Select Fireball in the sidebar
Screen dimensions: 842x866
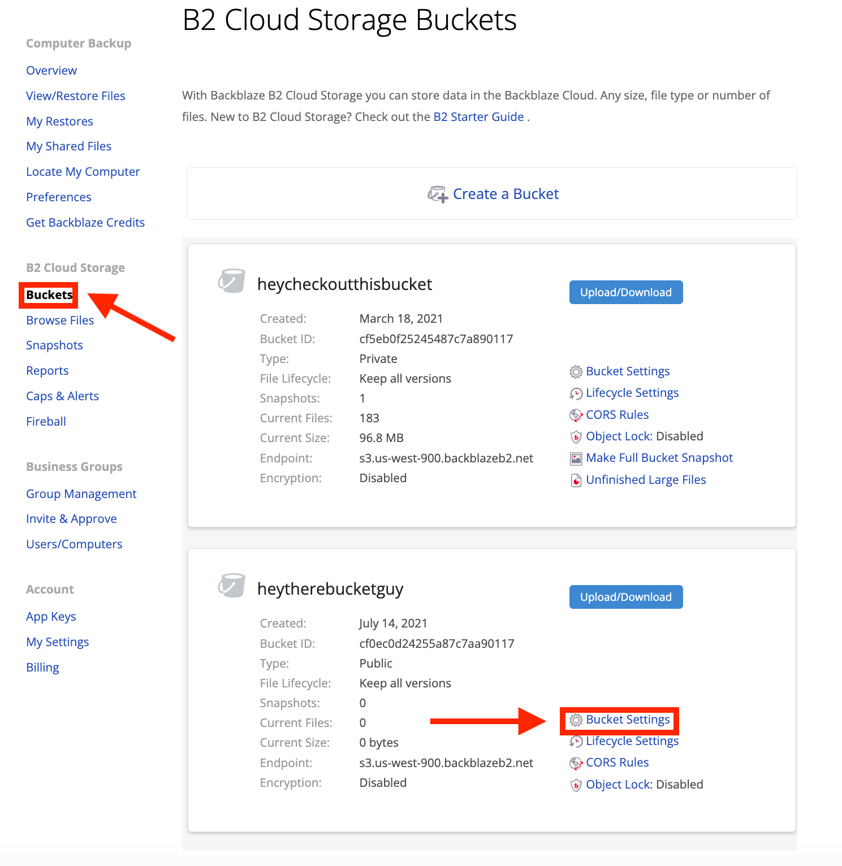[x=46, y=422]
